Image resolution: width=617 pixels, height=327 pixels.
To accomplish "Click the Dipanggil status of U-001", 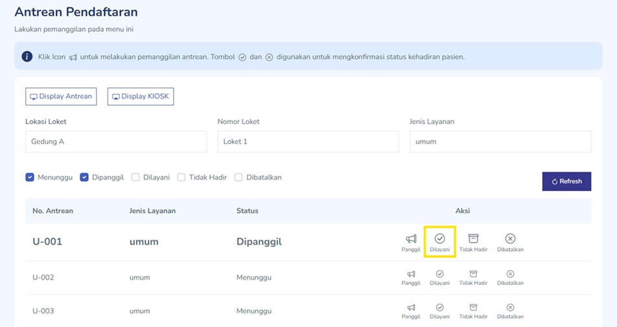I will tap(259, 242).
